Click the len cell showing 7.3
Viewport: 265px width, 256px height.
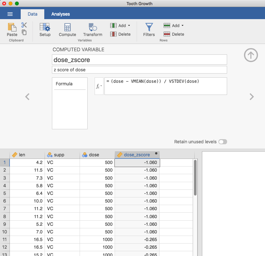tap(27, 178)
